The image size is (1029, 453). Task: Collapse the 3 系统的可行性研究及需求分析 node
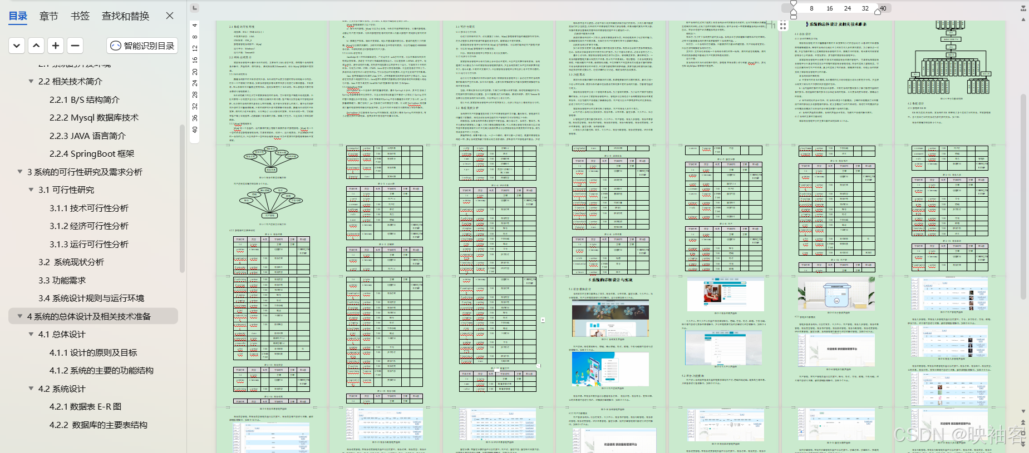click(20, 172)
